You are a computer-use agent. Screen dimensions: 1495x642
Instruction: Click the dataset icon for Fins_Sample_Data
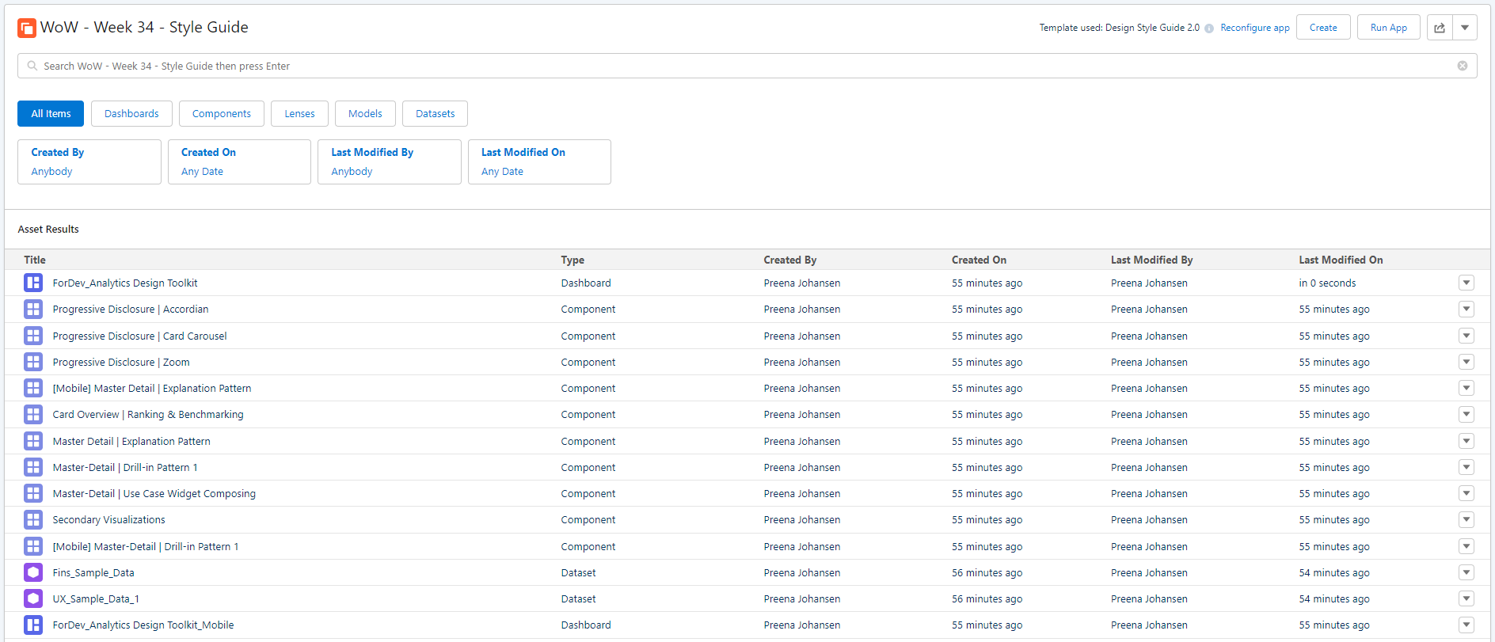pos(33,572)
